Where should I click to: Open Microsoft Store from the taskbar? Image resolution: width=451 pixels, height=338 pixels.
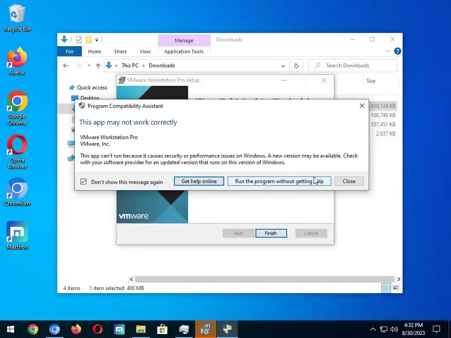(162, 329)
